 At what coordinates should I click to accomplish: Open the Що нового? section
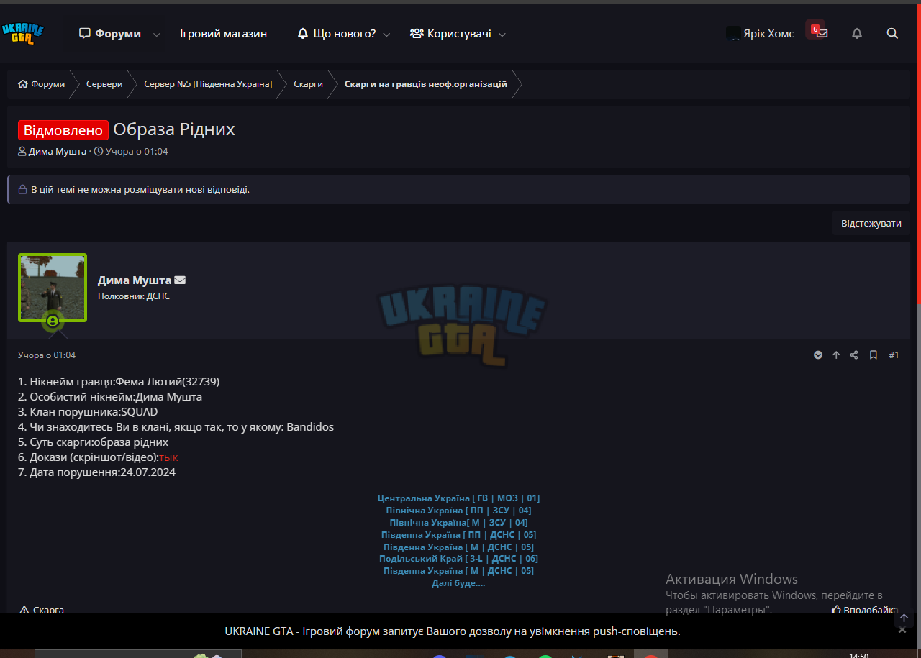(x=337, y=34)
